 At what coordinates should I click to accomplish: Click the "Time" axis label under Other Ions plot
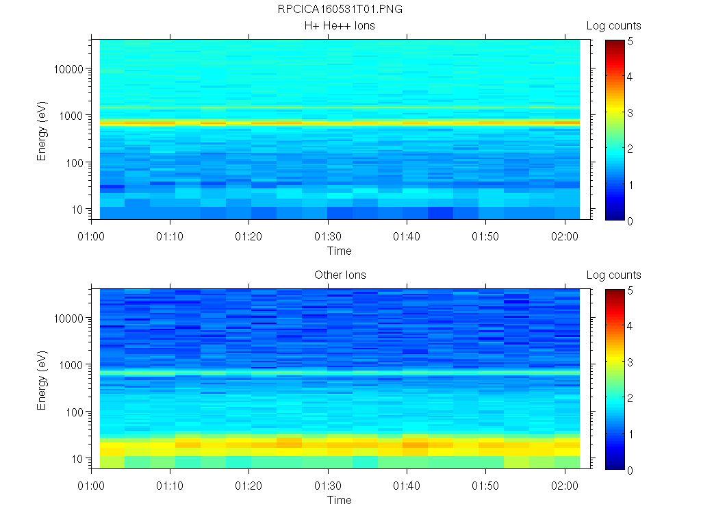click(340, 500)
